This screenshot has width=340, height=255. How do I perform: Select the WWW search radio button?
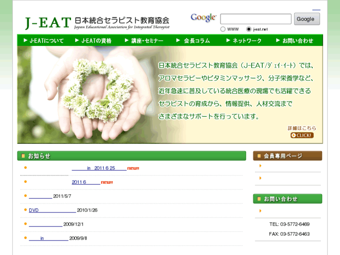point(223,29)
